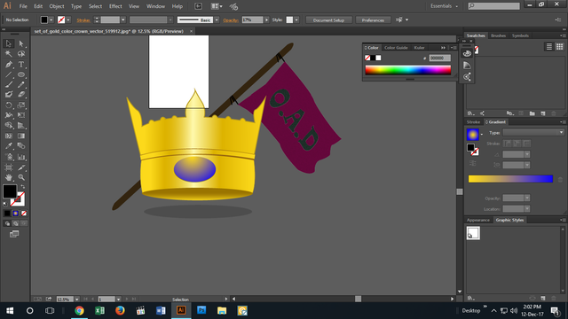Set paint mode to Gradient
Viewport: 568px width, 319px height.
16,214
